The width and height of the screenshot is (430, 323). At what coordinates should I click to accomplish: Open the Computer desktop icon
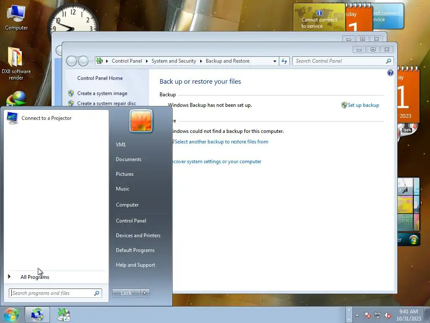pos(16,17)
